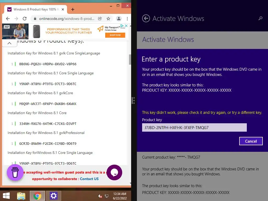Click the network tray icon
This screenshot has width=268, height=201.
pyautogui.click(x=107, y=196)
